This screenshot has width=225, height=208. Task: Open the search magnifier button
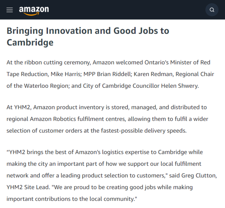212,10
